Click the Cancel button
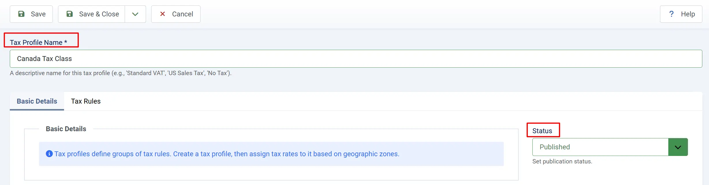Screen dimensions: 709x185 [x=176, y=14]
